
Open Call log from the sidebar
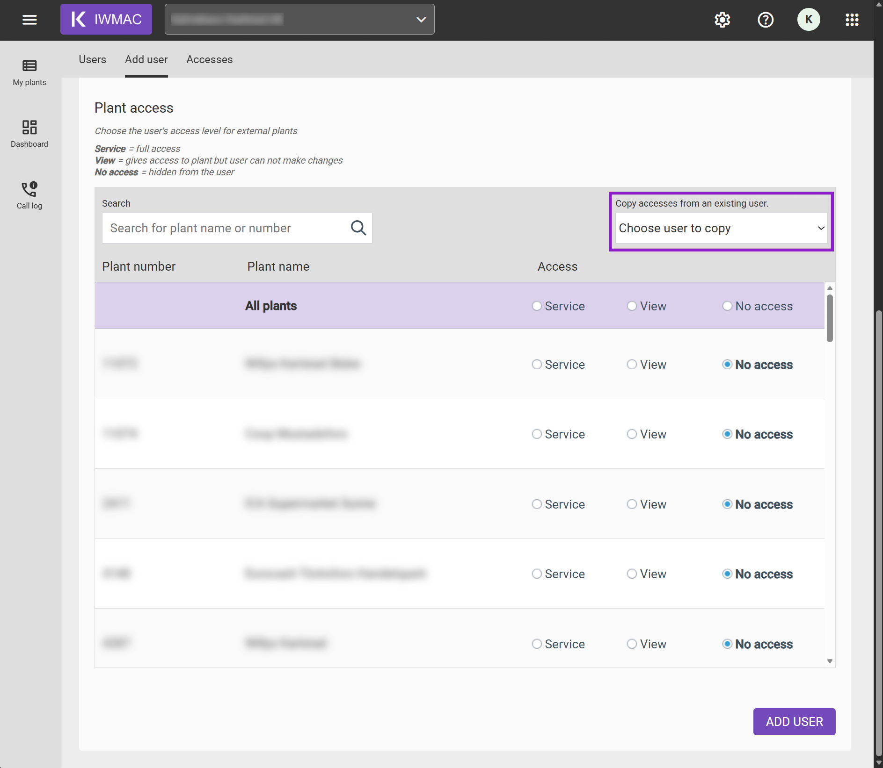pyautogui.click(x=29, y=196)
